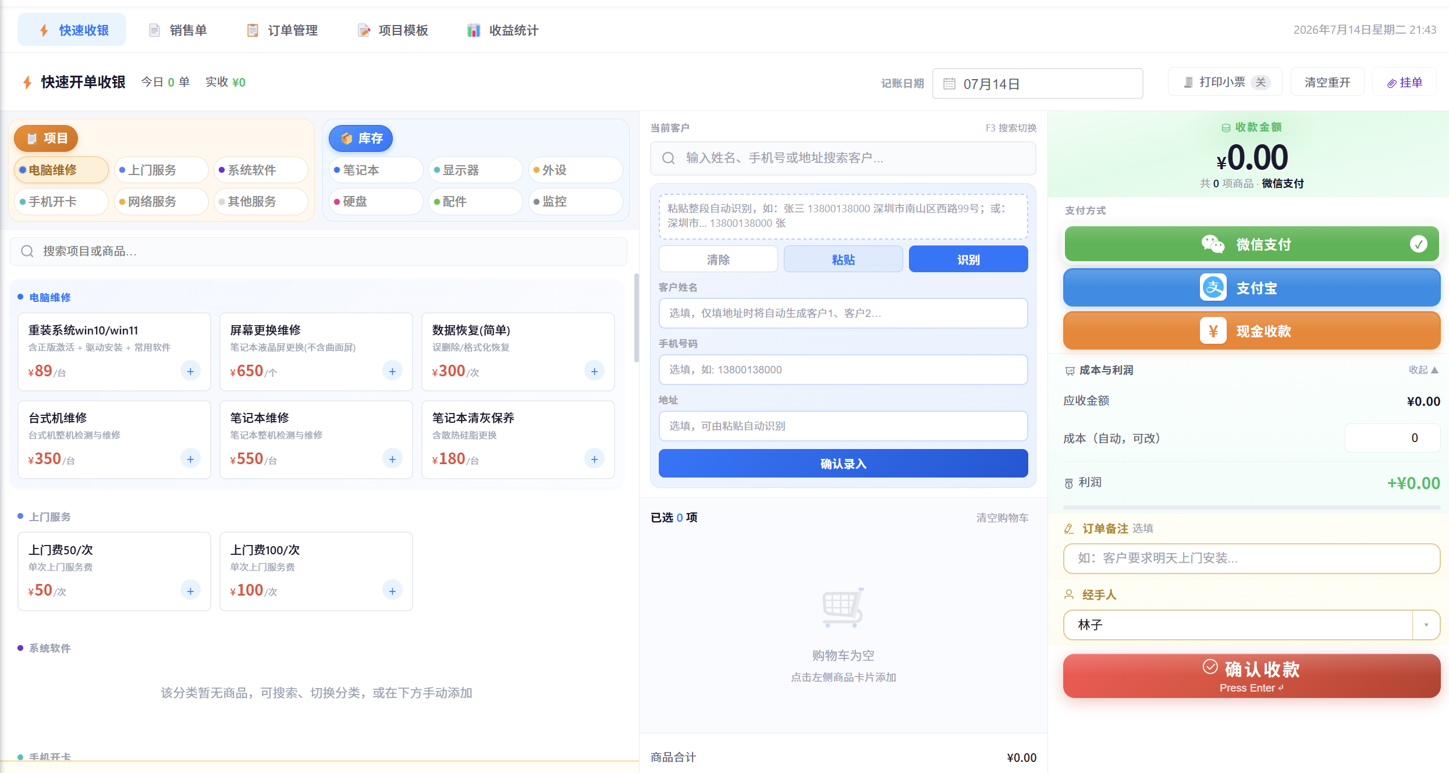Open the 订单管理 tab
This screenshot has height=773, width=1449.
[282, 30]
